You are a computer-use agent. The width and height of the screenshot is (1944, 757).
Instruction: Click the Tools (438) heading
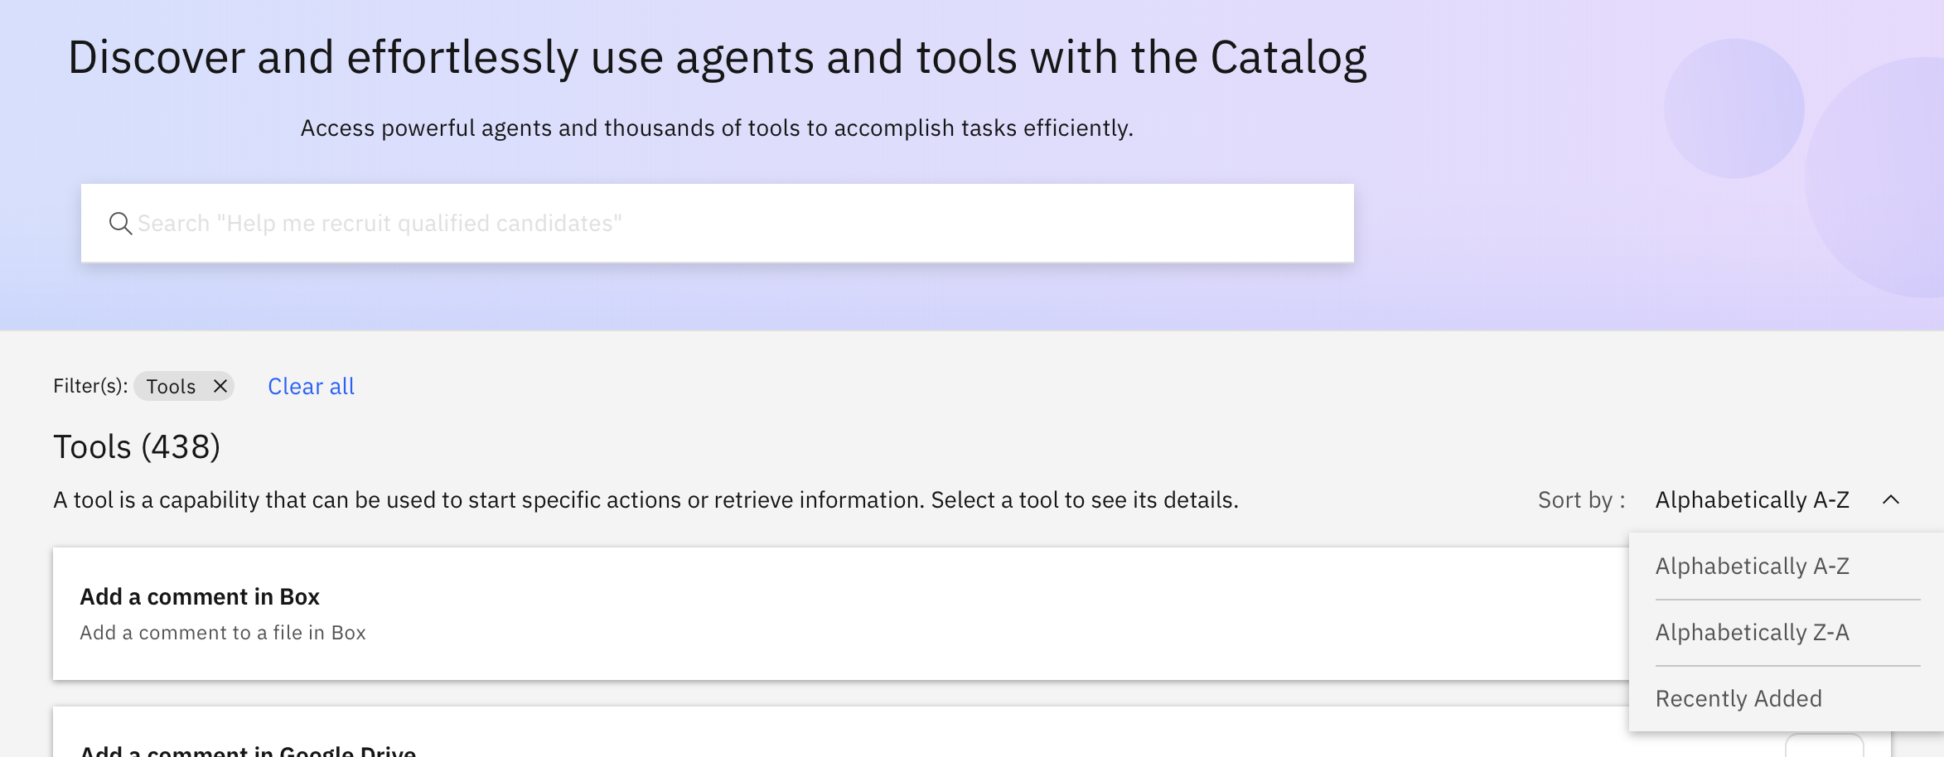coord(137,447)
